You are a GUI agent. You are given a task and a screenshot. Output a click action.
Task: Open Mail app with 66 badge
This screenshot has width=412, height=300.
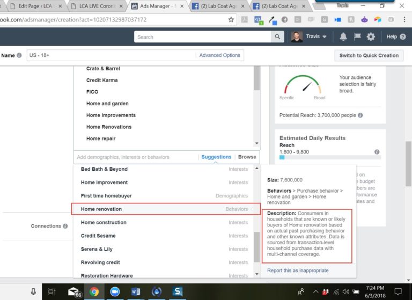(74, 292)
